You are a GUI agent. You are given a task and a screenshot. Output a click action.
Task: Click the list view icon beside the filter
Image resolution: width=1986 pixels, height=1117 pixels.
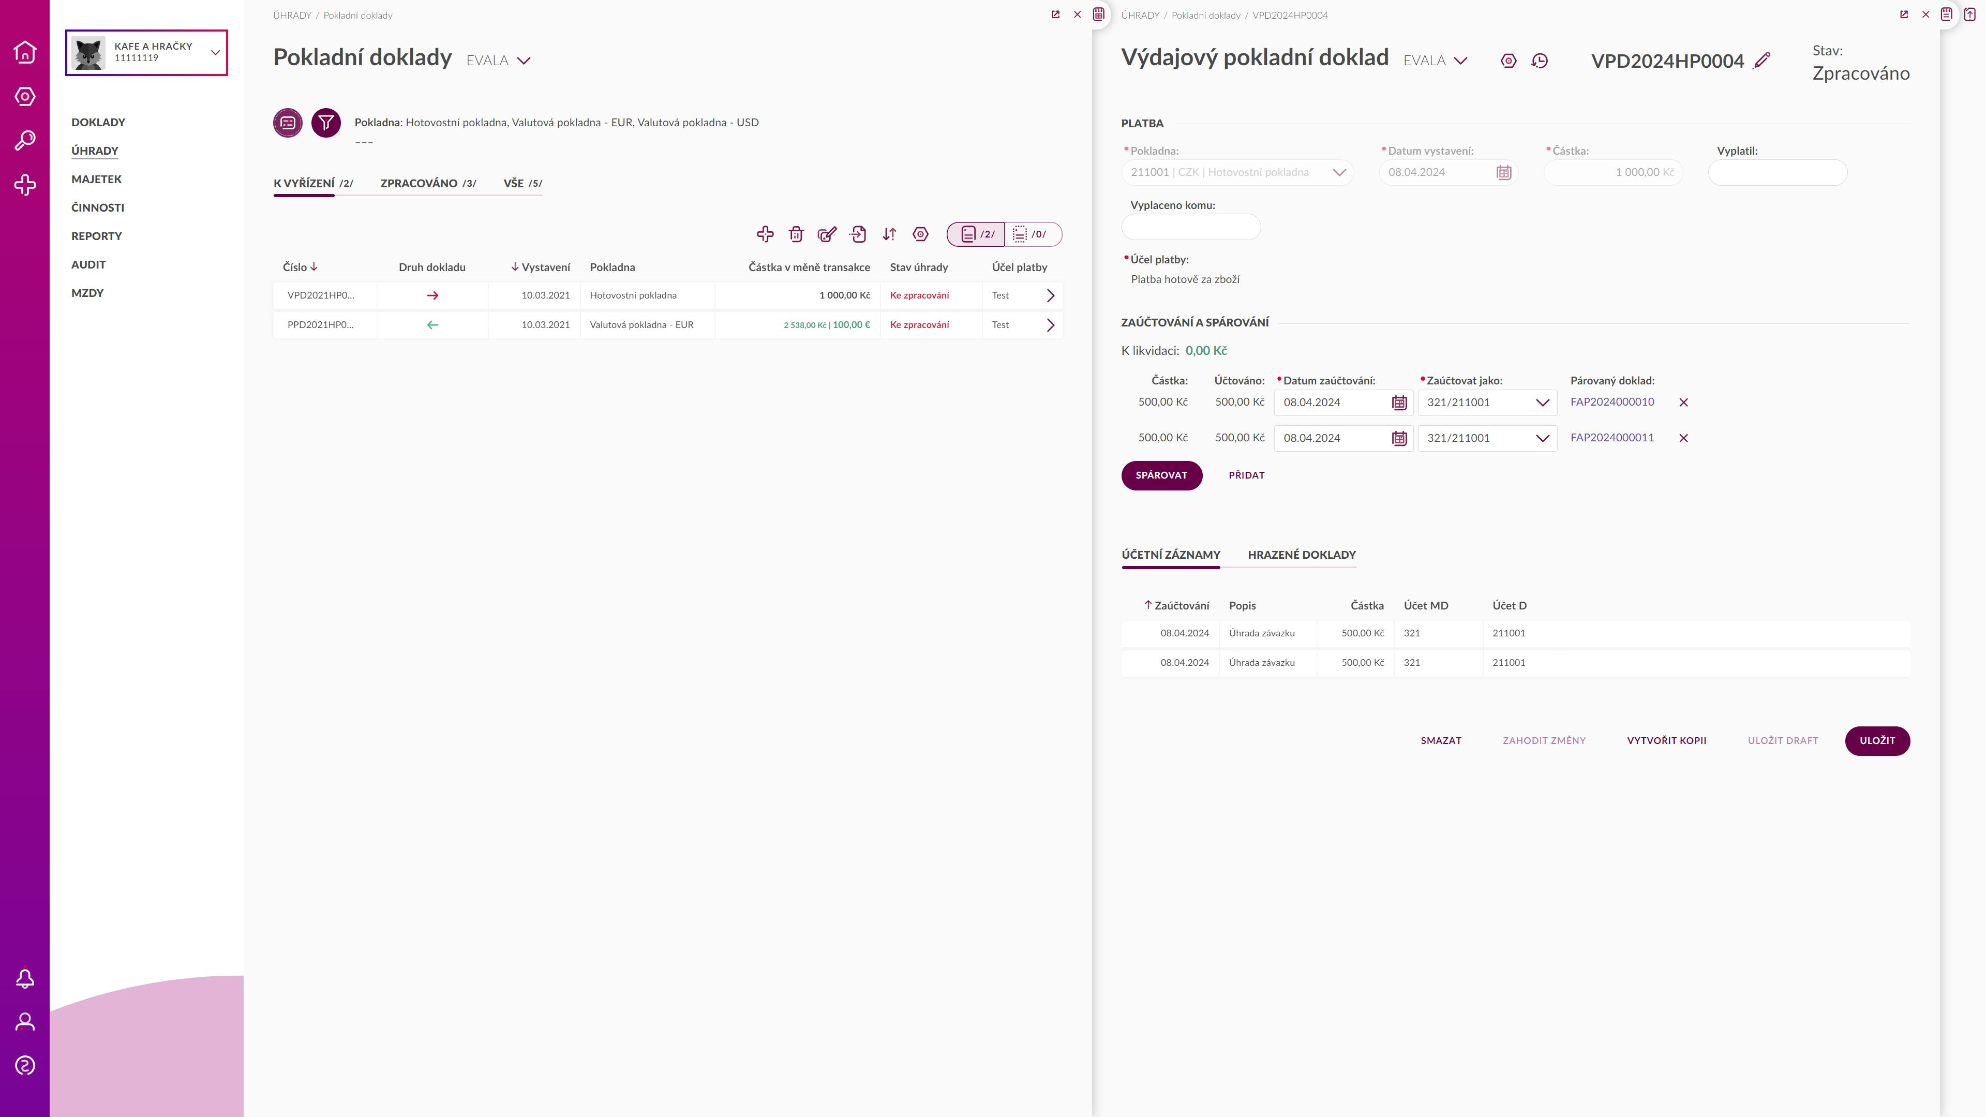click(x=288, y=123)
